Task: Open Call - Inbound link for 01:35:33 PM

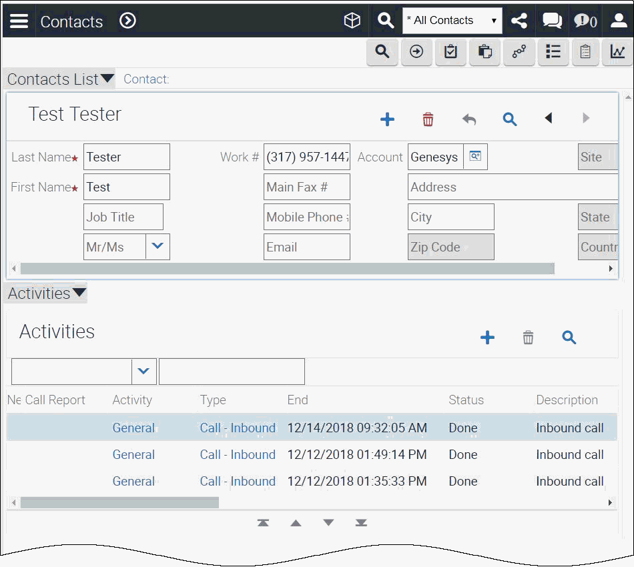Action: click(x=238, y=481)
